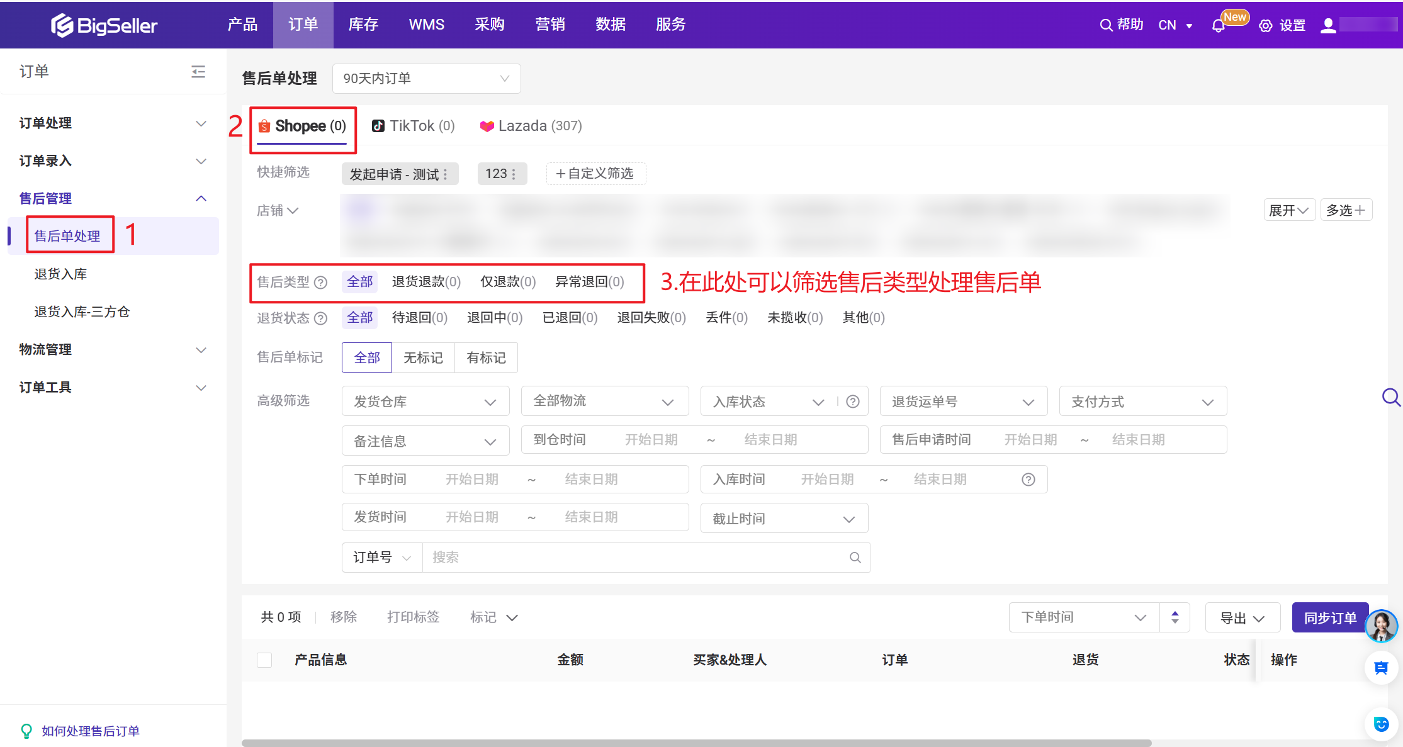
Task: Open the CN language selector
Action: tap(1175, 25)
